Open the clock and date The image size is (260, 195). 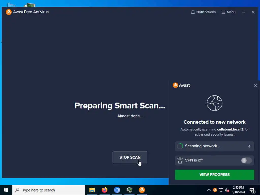(x=238, y=190)
